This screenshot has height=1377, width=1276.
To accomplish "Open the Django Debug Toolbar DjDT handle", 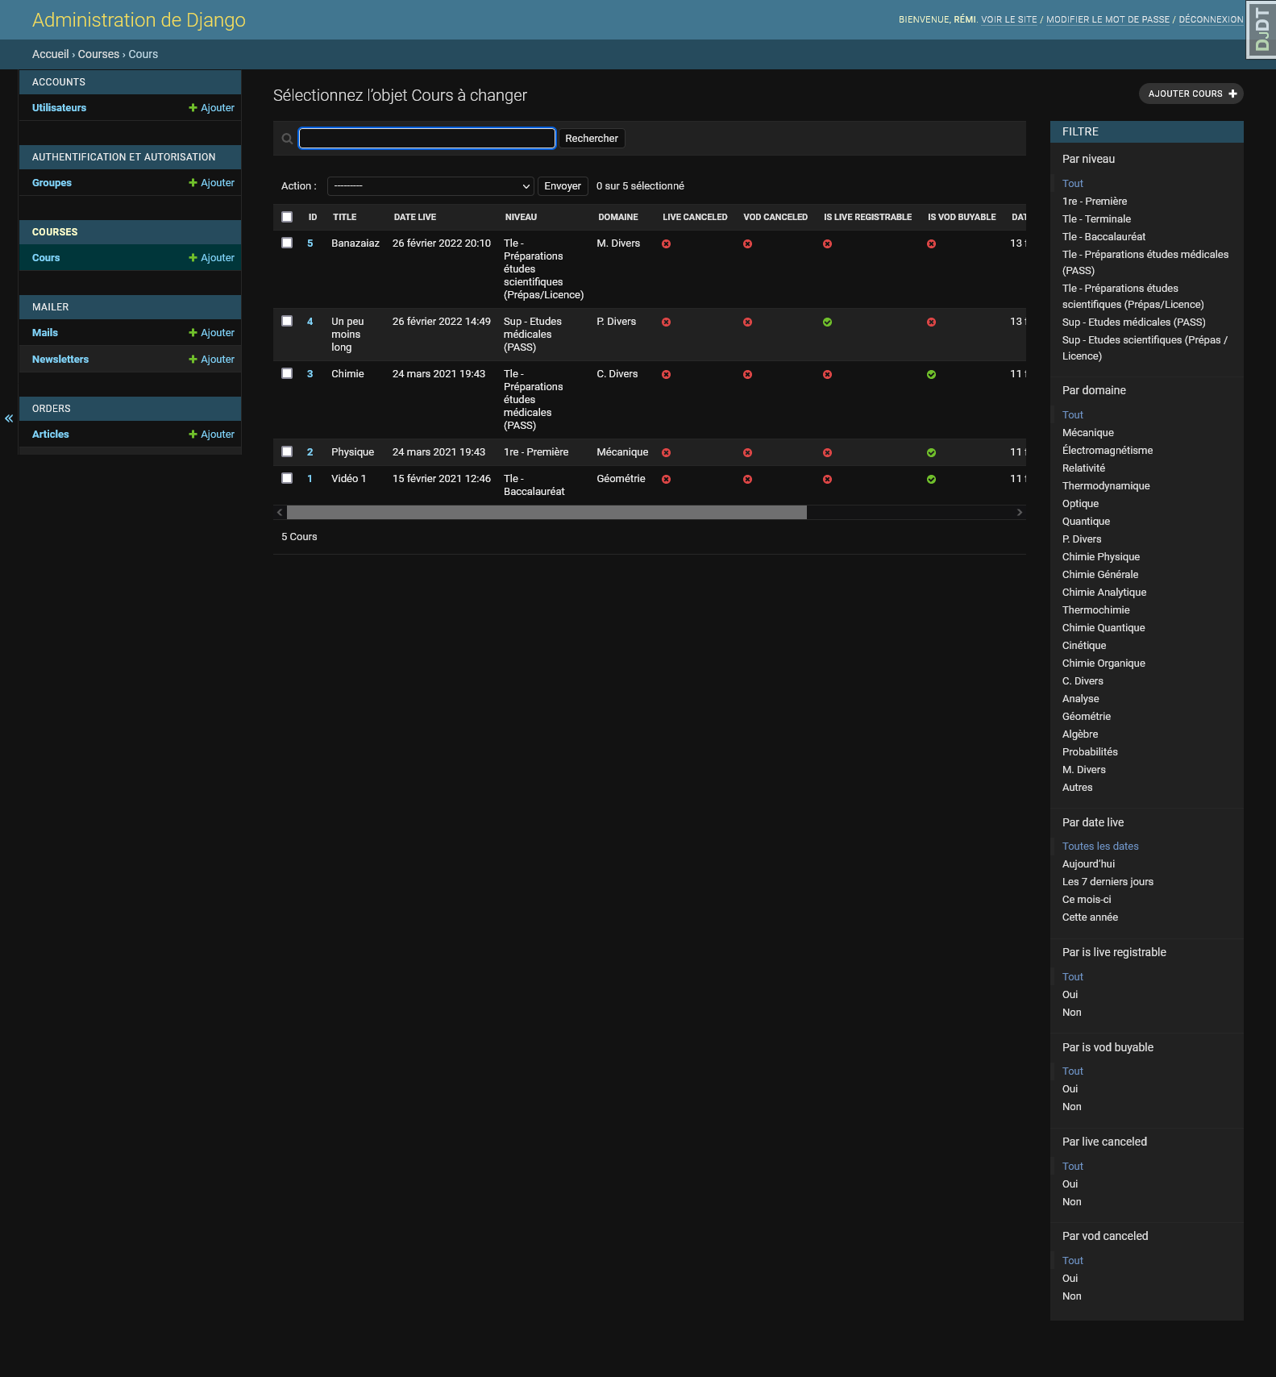I will point(1261,30).
